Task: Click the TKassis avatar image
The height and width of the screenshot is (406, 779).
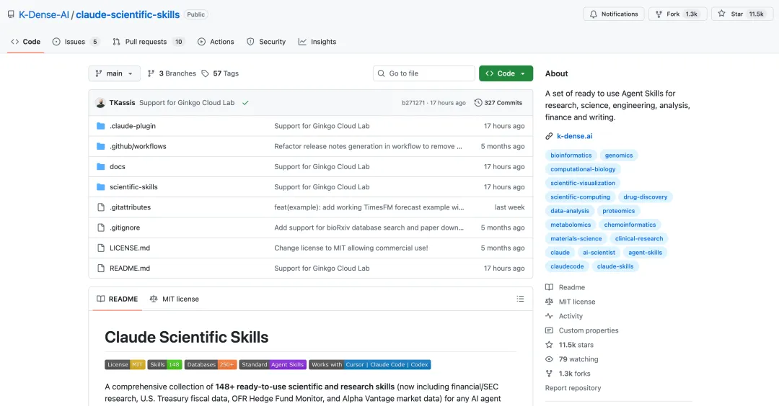Action: click(100, 103)
